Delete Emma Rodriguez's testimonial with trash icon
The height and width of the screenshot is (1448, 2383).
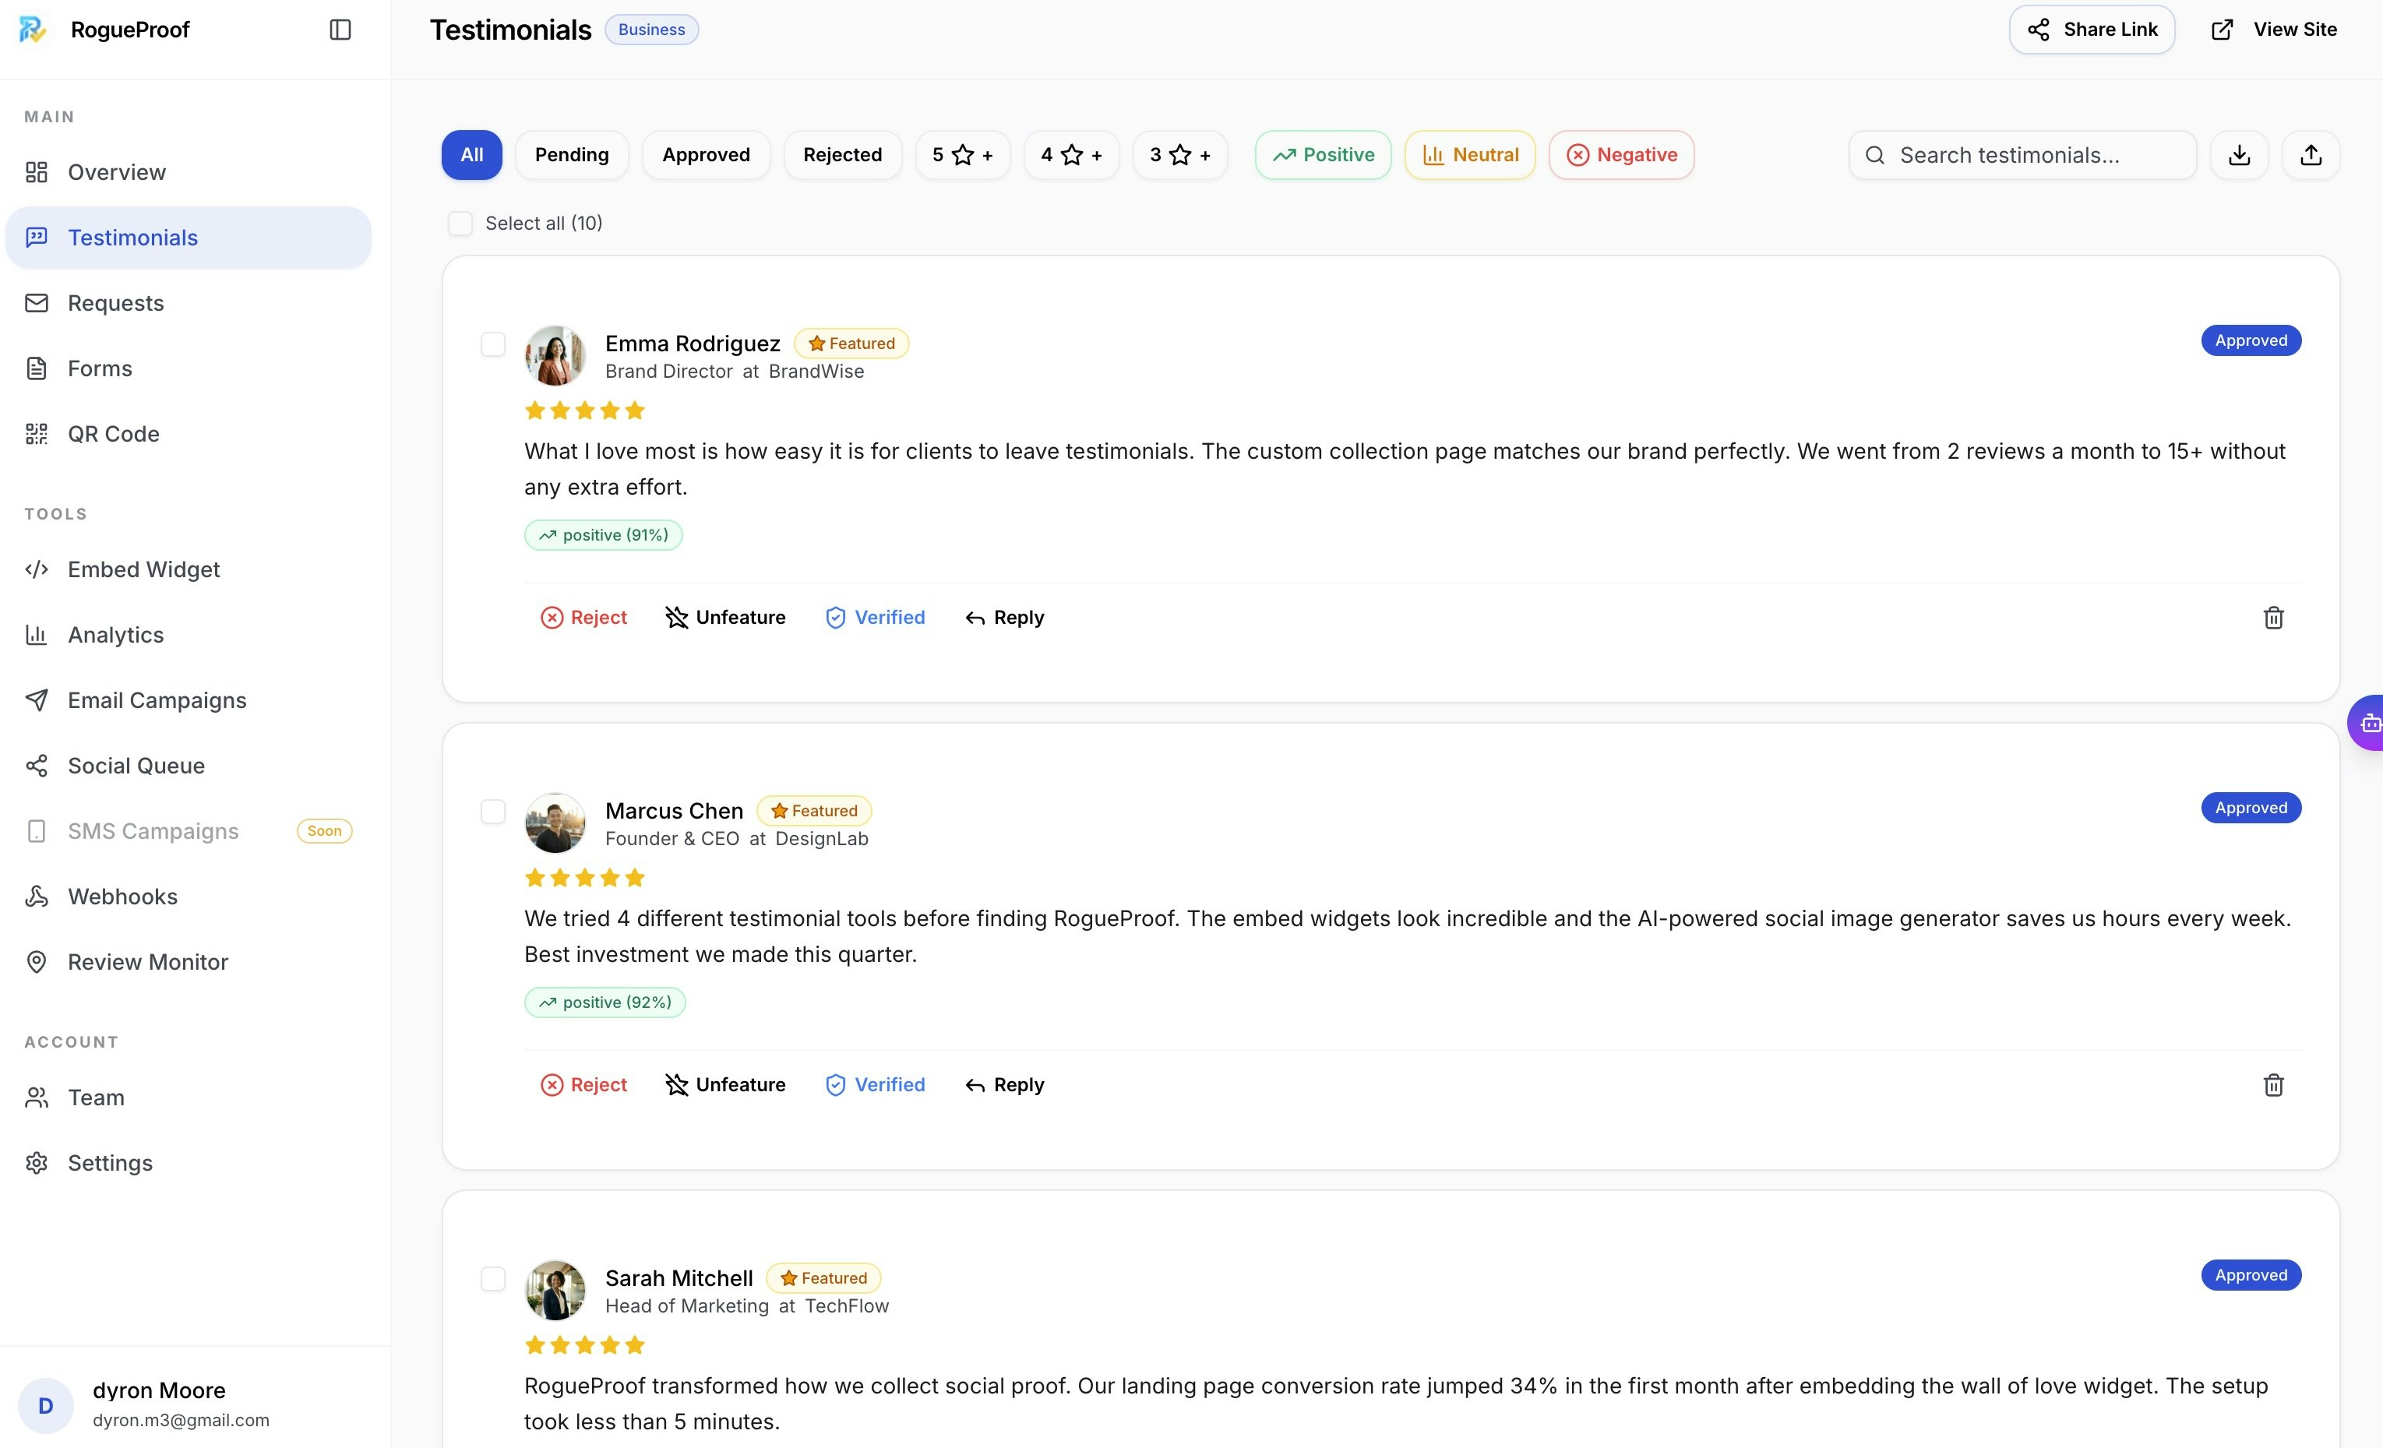click(2274, 617)
